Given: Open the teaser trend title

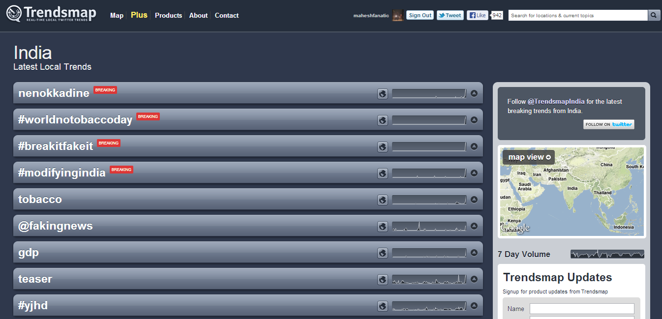Looking at the screenshot, I should pos(35,279).
